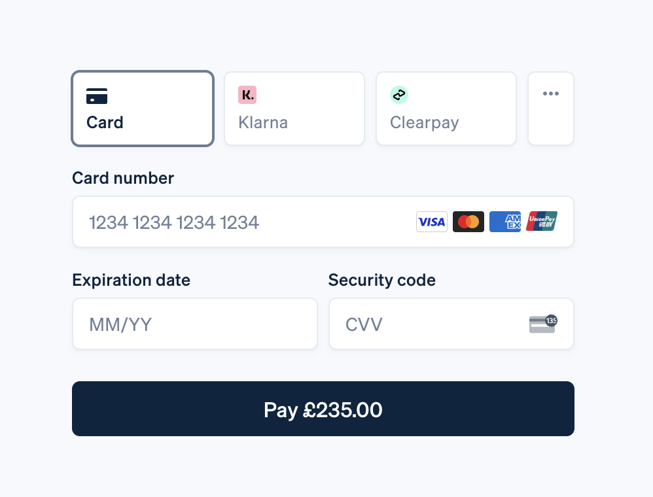Click the Expiration date label

click(131, 280)
